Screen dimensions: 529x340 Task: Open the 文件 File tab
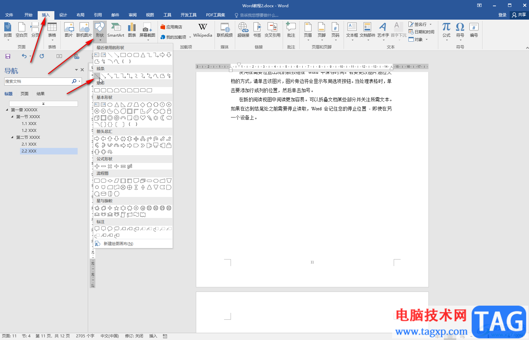[9, 15]
